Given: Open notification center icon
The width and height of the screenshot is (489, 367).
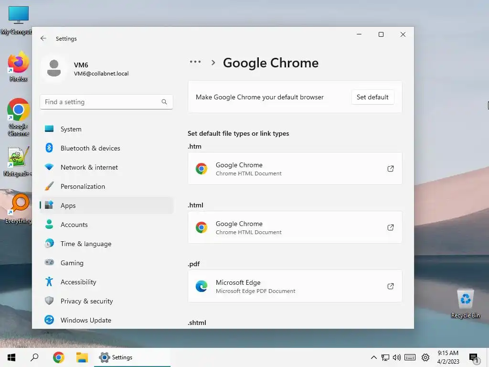Looking at the screenshot, I should click(474, 357).
